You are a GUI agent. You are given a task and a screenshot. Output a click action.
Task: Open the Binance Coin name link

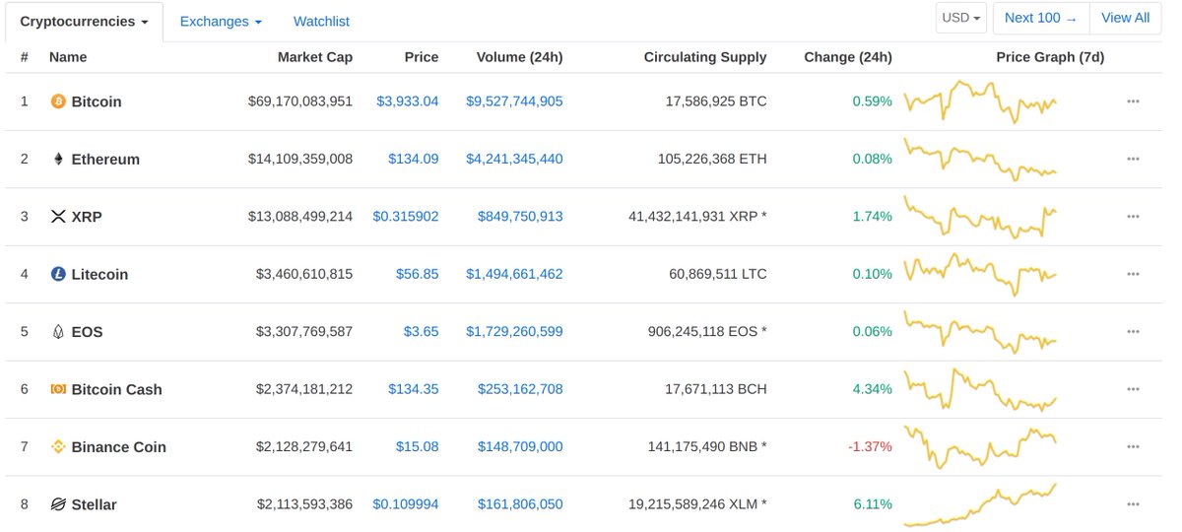tap(119, 446)
